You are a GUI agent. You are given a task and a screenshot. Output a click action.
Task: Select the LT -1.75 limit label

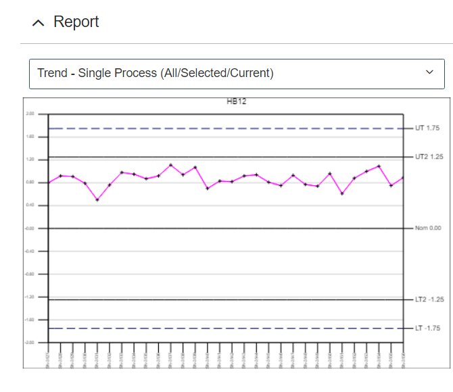[427, 328]
